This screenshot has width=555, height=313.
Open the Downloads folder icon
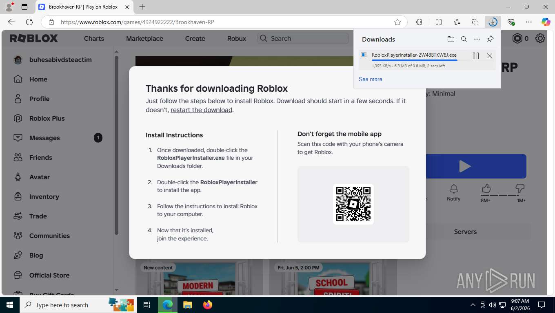coord(451,39)
